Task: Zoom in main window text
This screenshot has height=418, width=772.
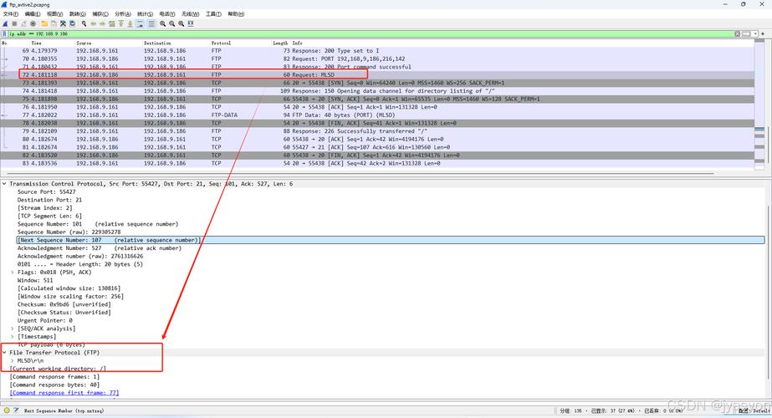Action: (162, 23)
